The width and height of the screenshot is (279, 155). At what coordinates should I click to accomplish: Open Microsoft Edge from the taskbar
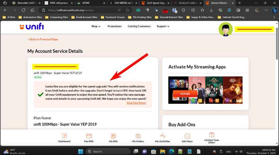(171, 151)
